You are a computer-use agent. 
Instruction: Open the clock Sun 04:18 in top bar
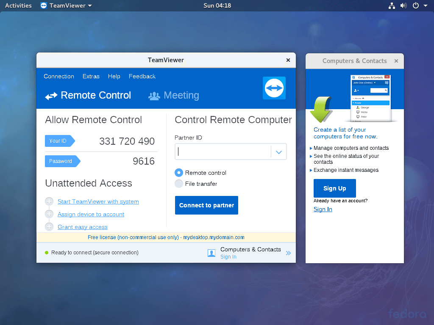pyautogui.click(x=217, y=6)
